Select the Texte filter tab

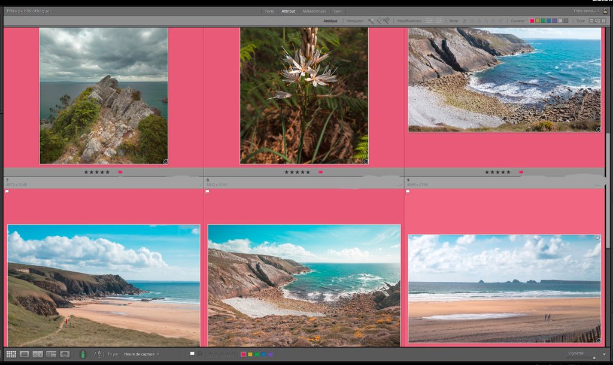coord(269,11)
